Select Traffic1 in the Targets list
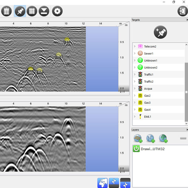This screenshot has width=188, height=188. [x=149, y=75]
